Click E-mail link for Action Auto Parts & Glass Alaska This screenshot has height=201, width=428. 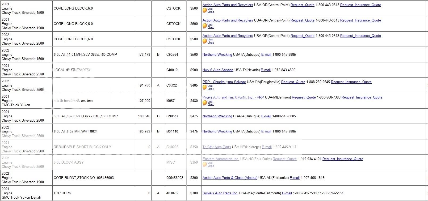(x=295, y=178)
